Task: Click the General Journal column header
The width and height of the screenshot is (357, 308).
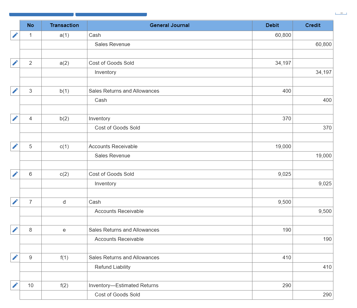Action: 170,25
